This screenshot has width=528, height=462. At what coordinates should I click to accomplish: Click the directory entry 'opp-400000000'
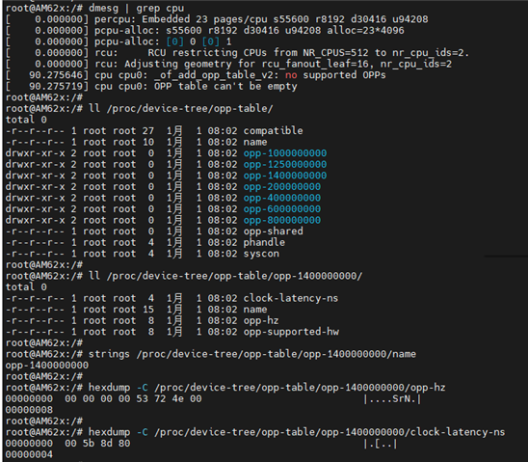(282, 198)
